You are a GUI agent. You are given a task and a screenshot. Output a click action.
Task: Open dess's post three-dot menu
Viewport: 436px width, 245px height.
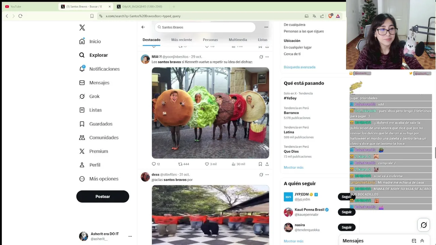tap(267, 175)
